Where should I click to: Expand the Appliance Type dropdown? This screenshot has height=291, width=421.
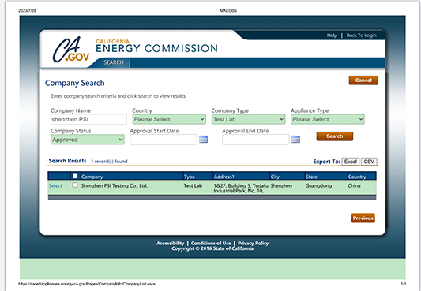pos(328,119)
